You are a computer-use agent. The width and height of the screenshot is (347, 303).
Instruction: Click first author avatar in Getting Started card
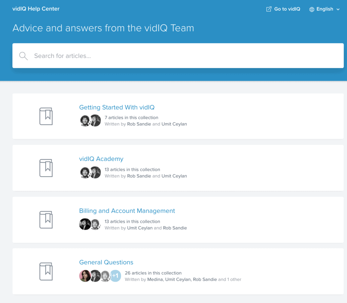(x=85, y=121)
